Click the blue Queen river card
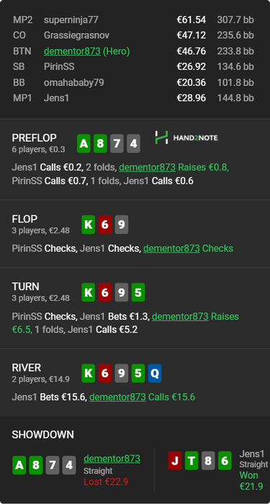 [x=155, y=373]
